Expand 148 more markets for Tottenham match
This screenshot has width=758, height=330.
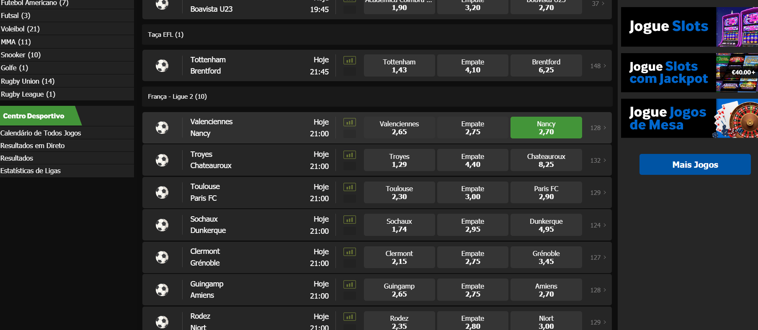tap(598, 66)
